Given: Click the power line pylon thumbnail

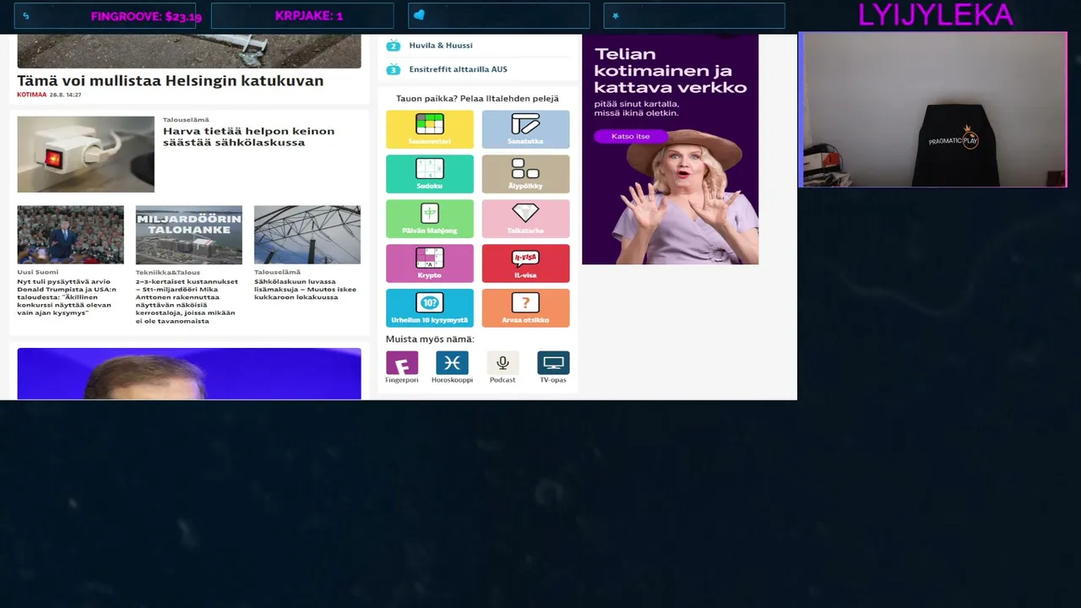Looking at the screenshot, I should tap(307, 235).
